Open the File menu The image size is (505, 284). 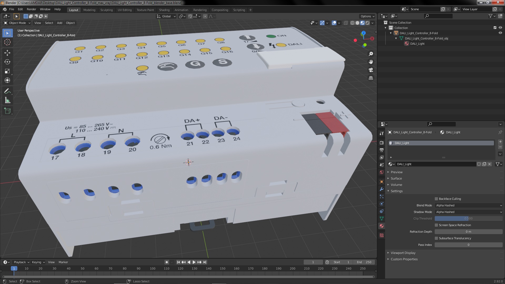[x=12, y=9]
